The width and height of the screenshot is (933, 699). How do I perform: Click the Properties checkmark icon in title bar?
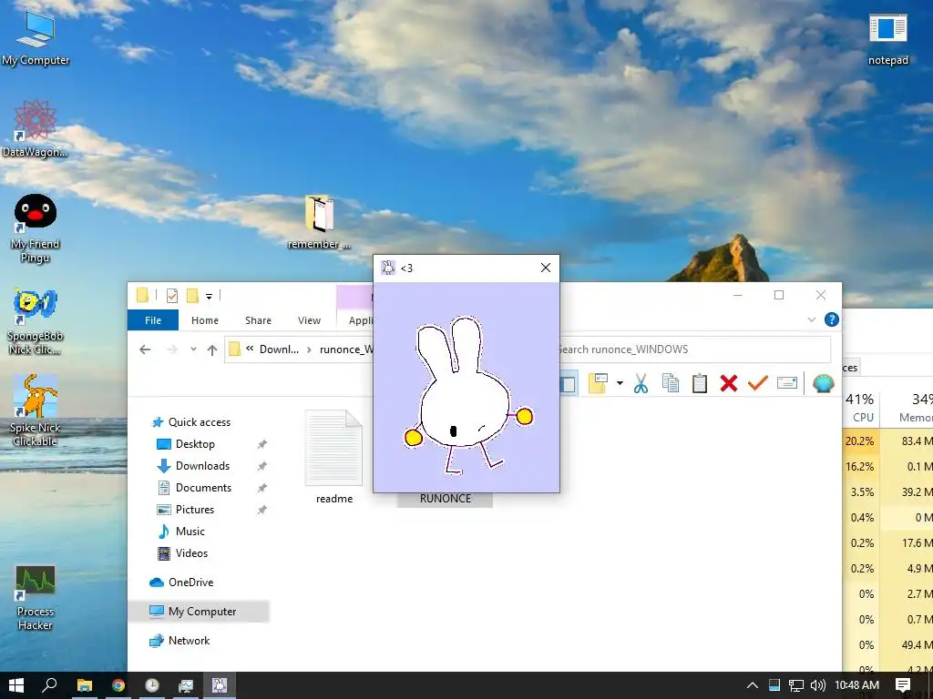[x=172, y=296]
